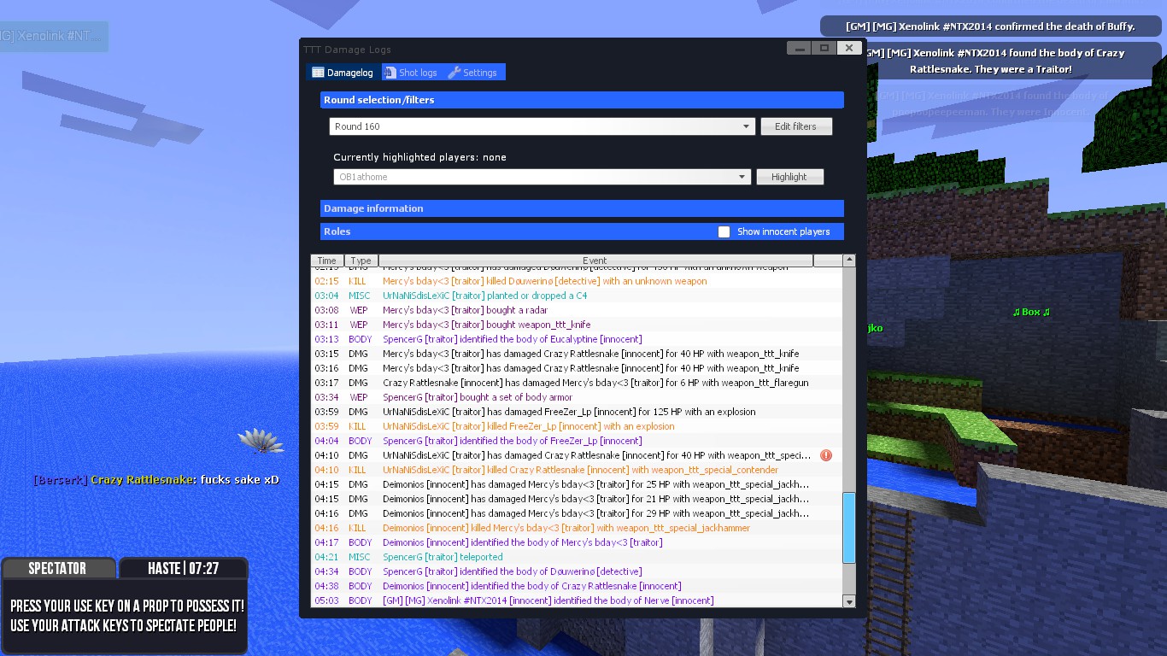
Task: Select the 03:59 KILL row about FreeZer_Lp
Action: click(x=577, y=426)
